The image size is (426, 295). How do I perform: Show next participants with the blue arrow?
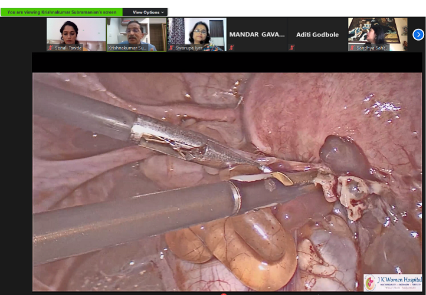[x=418, y=35]
